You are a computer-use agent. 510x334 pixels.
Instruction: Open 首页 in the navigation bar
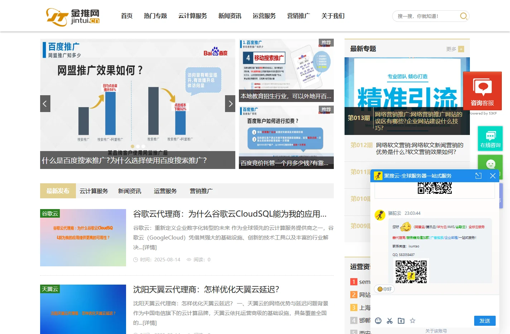(x=127, y=16)
